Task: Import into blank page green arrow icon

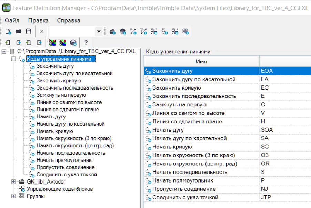Action: point(8,42)
